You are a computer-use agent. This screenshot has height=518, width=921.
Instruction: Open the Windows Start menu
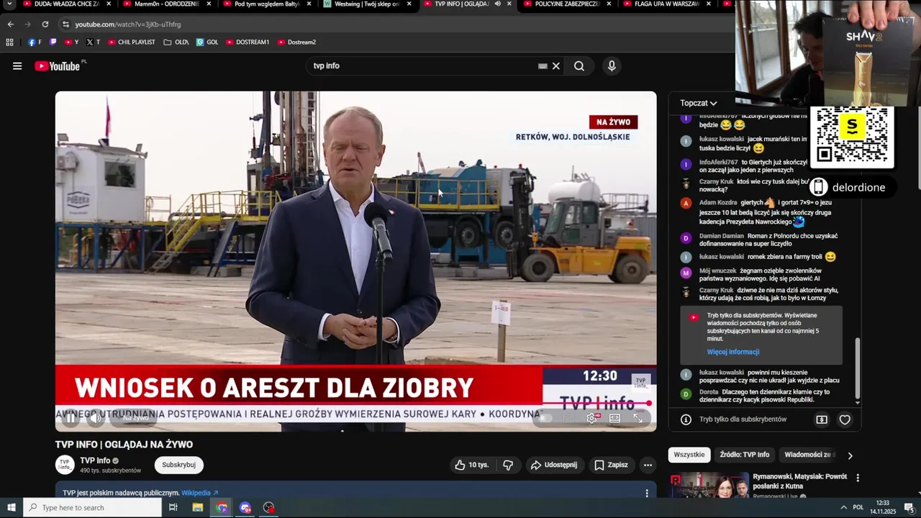tap(12, 508)
